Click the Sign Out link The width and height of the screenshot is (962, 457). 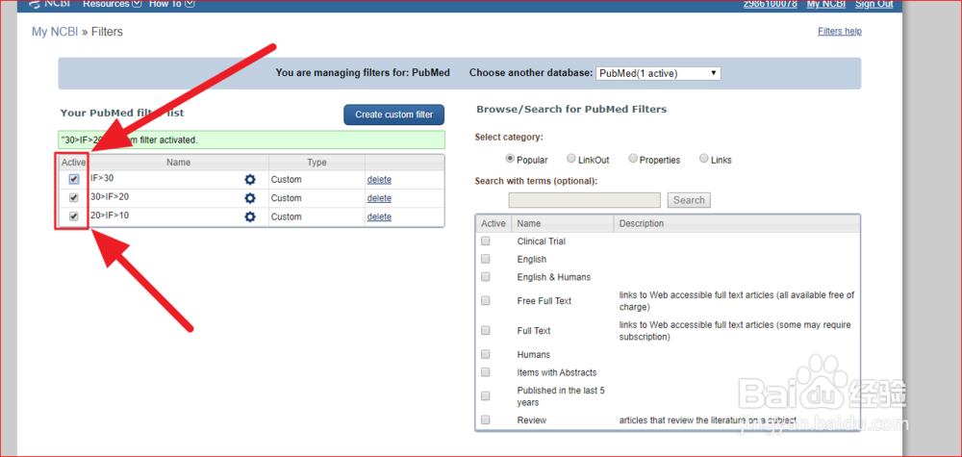[874, 4]
